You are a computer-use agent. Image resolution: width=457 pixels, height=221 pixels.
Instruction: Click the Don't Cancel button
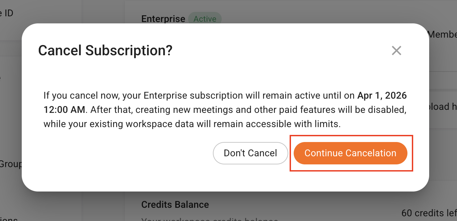tap(250, 153)
